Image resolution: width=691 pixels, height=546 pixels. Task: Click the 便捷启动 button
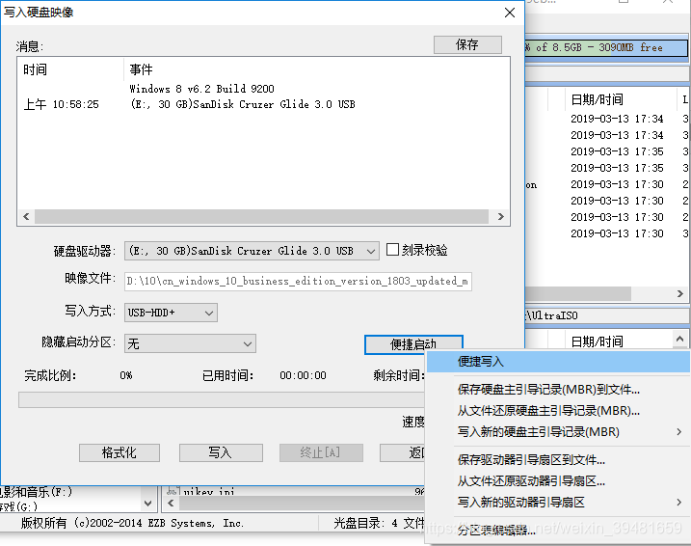[x=413, y=344]
